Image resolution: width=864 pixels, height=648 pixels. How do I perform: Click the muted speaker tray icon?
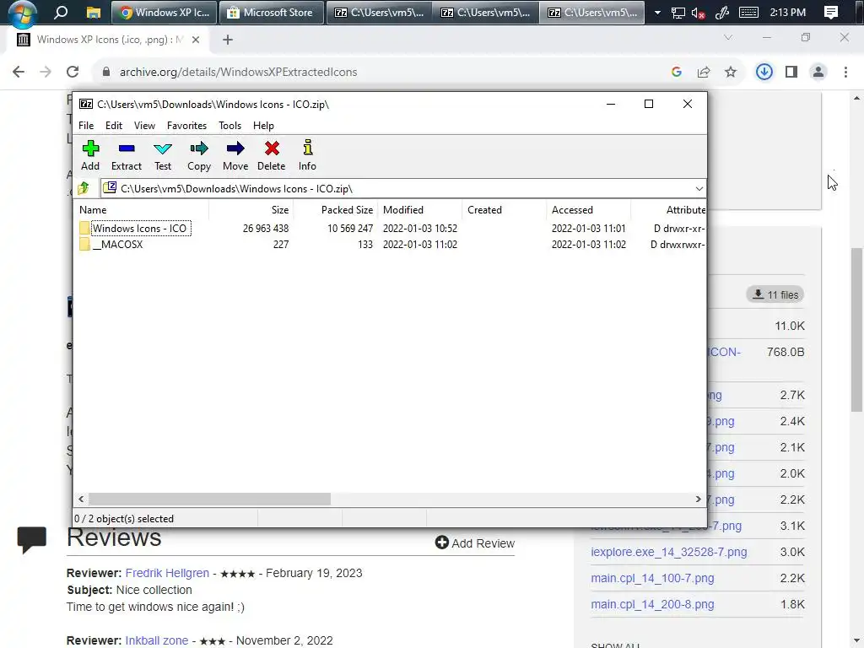click(x=698, y=13)
